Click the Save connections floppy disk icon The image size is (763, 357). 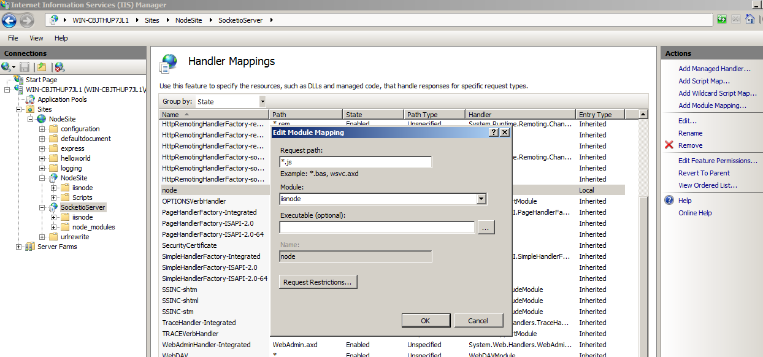click(x=25, y=67)
